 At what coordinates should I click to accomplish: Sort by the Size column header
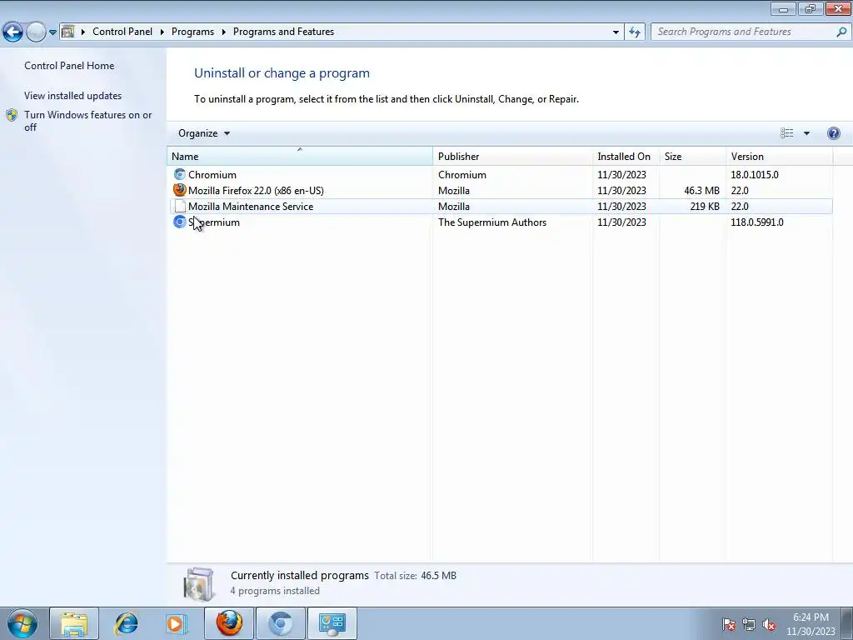coord(692,156)
